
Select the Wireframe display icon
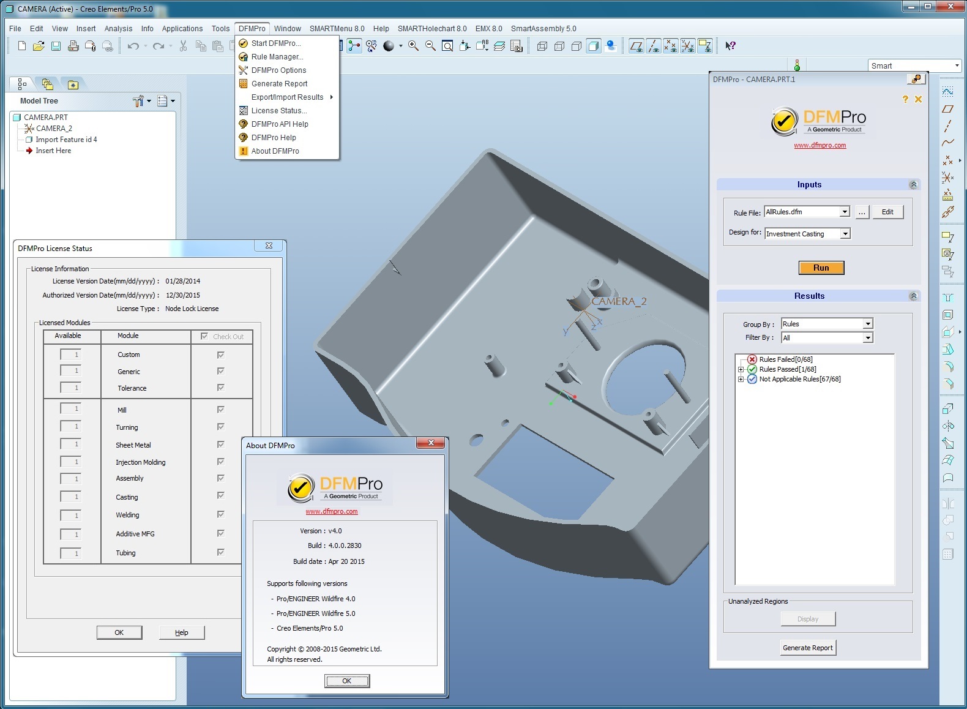[x=542, y=46]
